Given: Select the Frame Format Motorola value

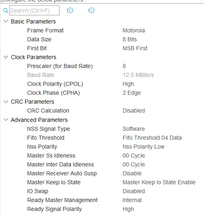Looking at the screenshot, I should [x=134, y=30].
